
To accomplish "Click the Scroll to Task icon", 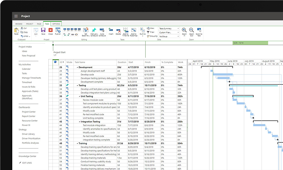I will click(x=199, y=31).
